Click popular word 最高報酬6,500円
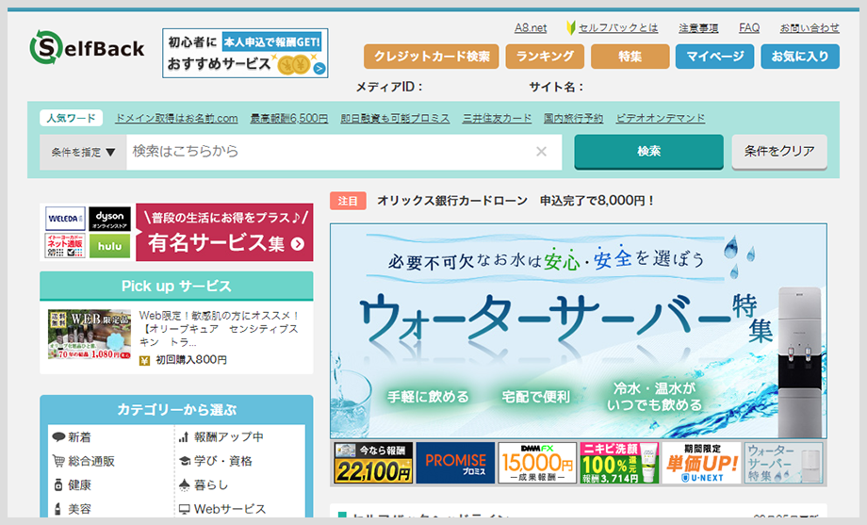Image resolution: width=867 pixels, height=525 pixels. click(289, 119)
